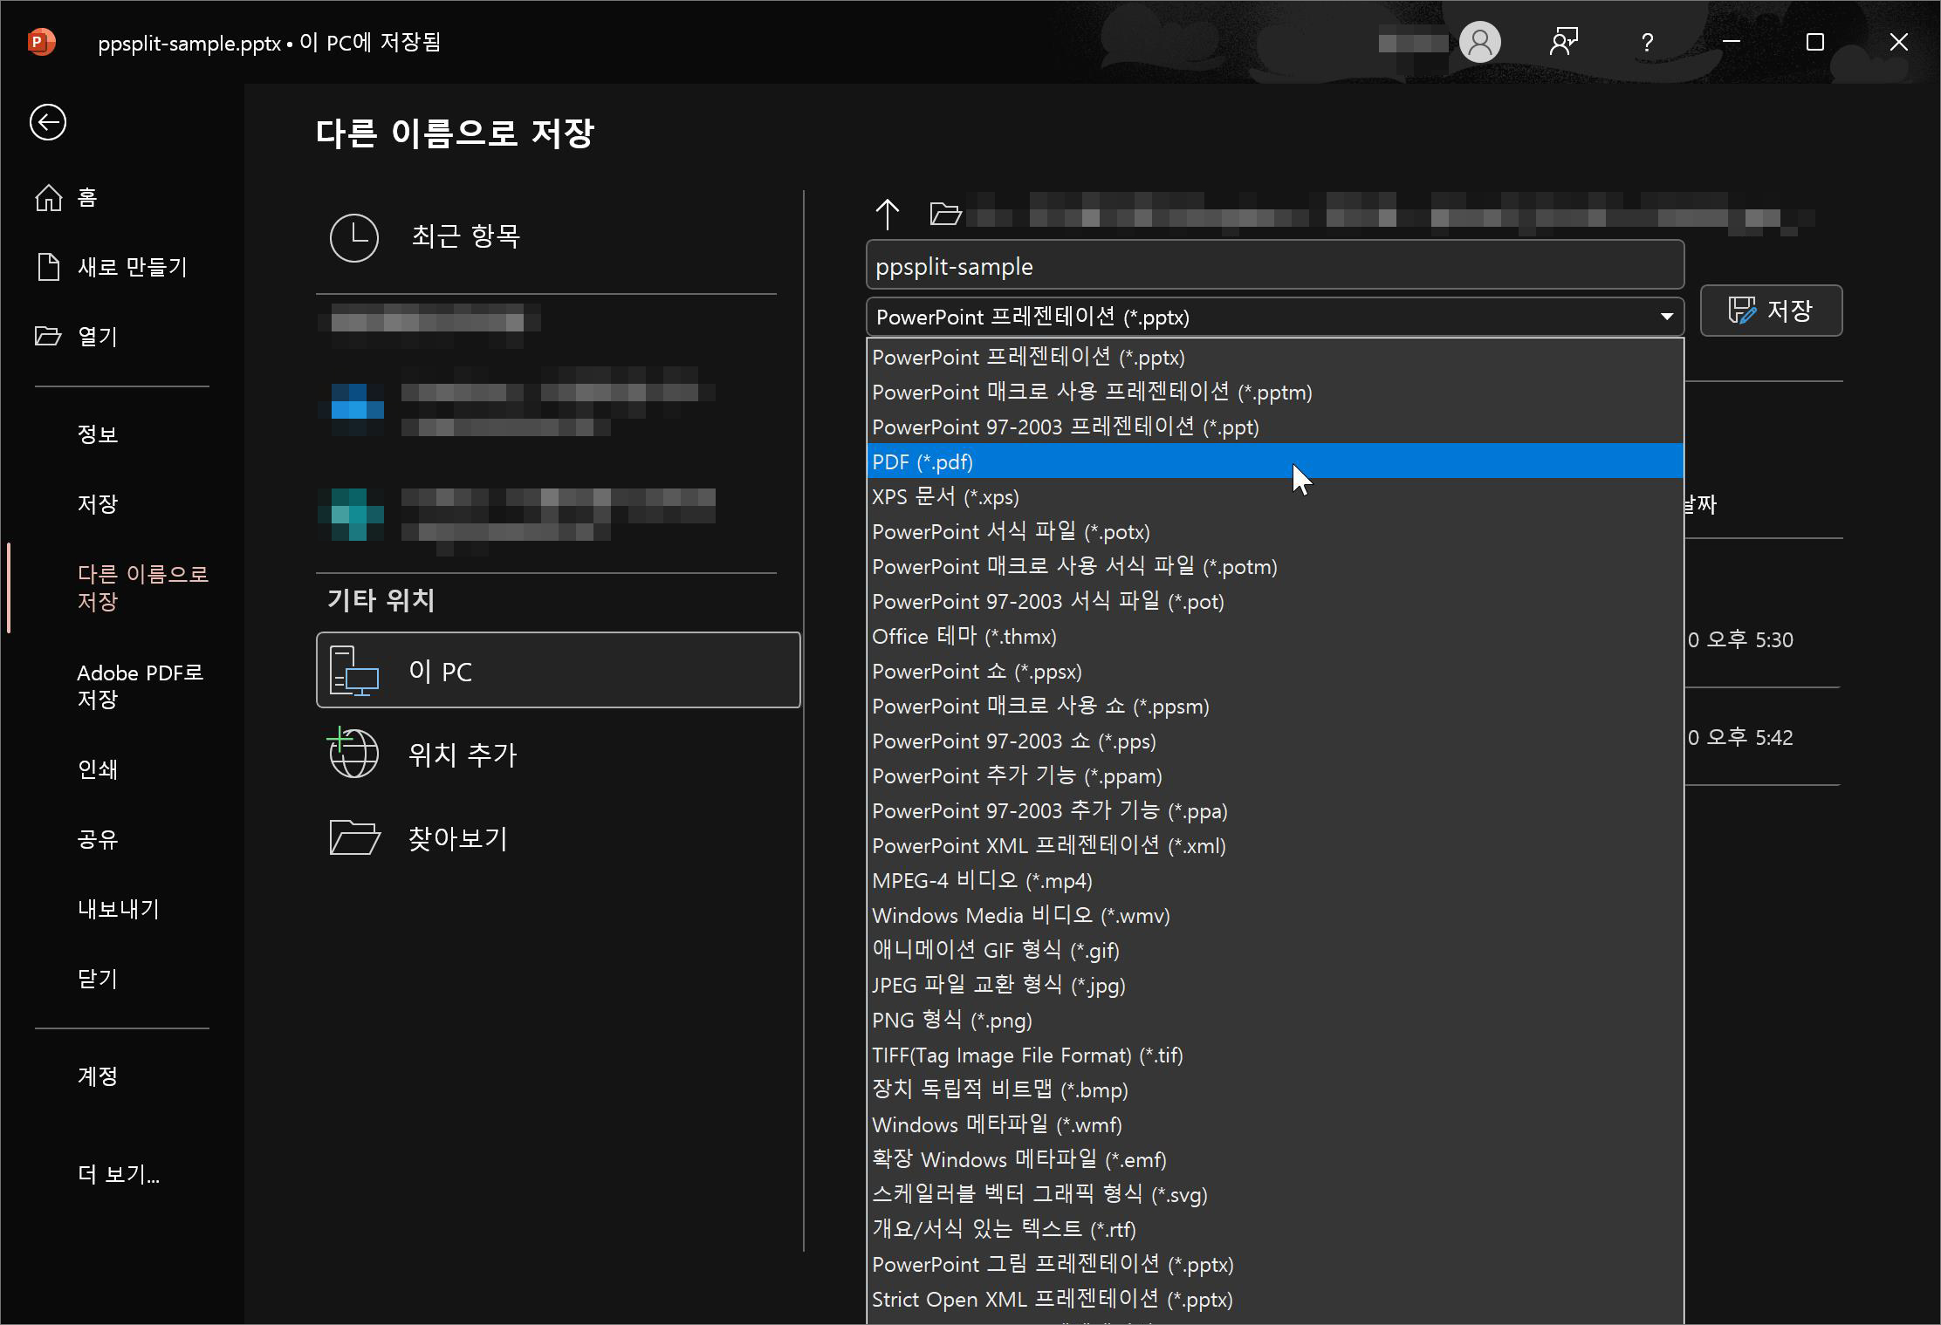Click the help question mark icon
The height and width of the screenshot is (1325, 1941).
[1647, 42]
